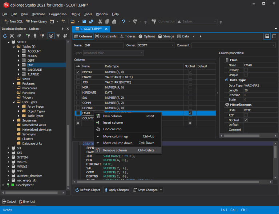The width and height of the screenshot is (279, 214).
Task: Collapse the Tables (6) tree node
Action: [x=14, y=47]
